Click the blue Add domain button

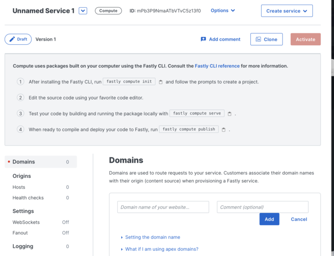pyautogui.click(x=269, y=219)
